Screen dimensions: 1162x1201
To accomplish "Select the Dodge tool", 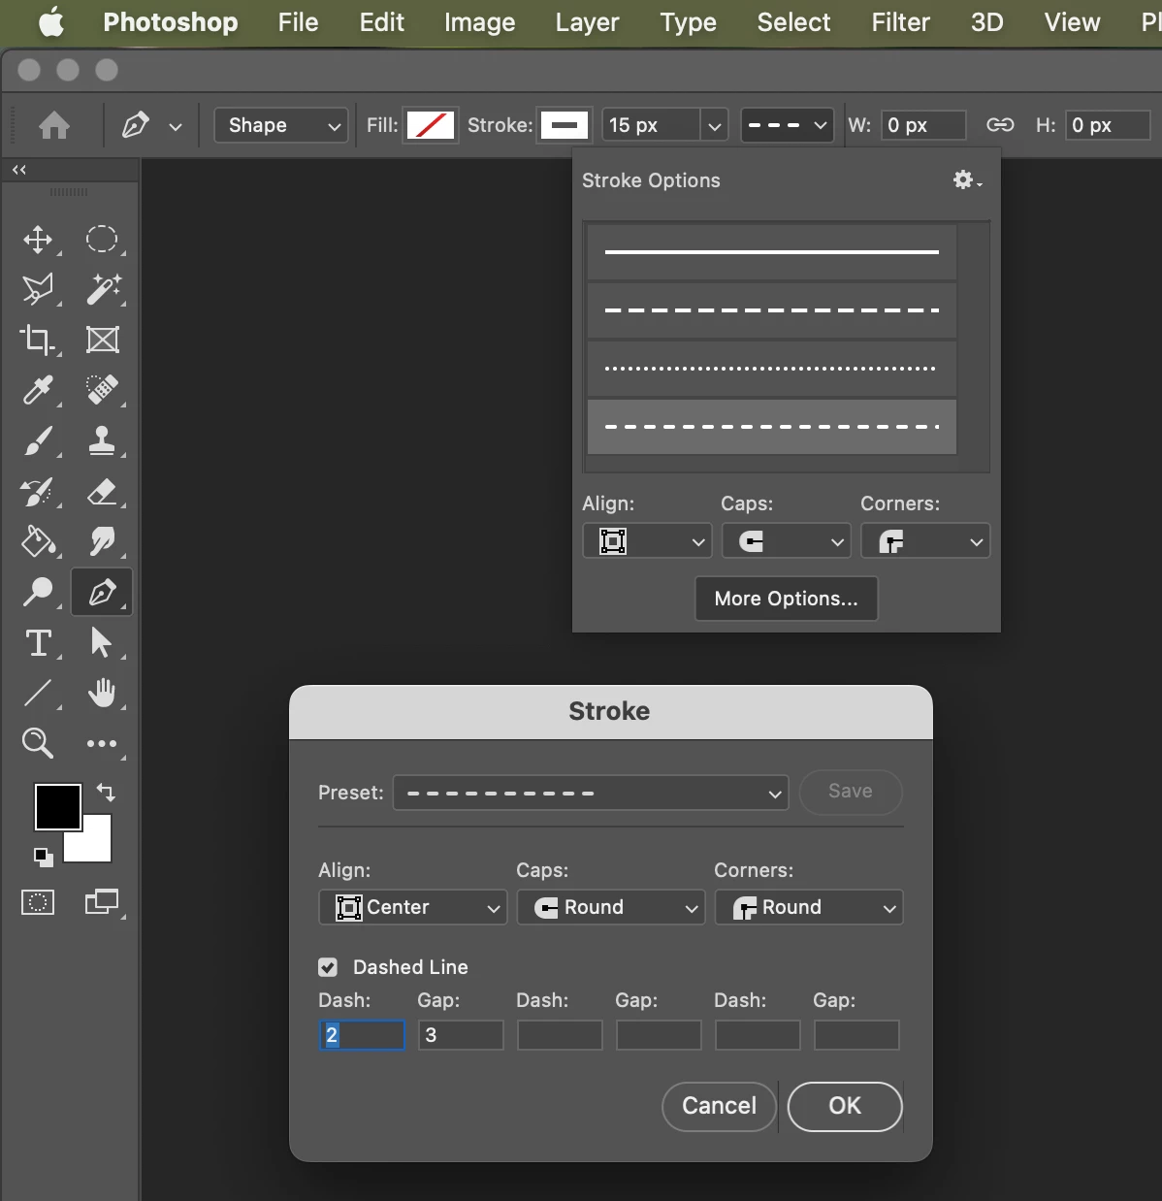I will pos(38,592).
